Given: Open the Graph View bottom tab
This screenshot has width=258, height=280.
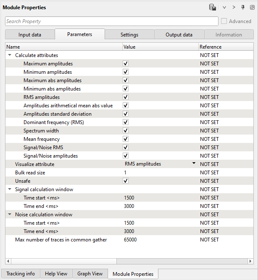Looking at the screenshot, I should tap(90, 274).
